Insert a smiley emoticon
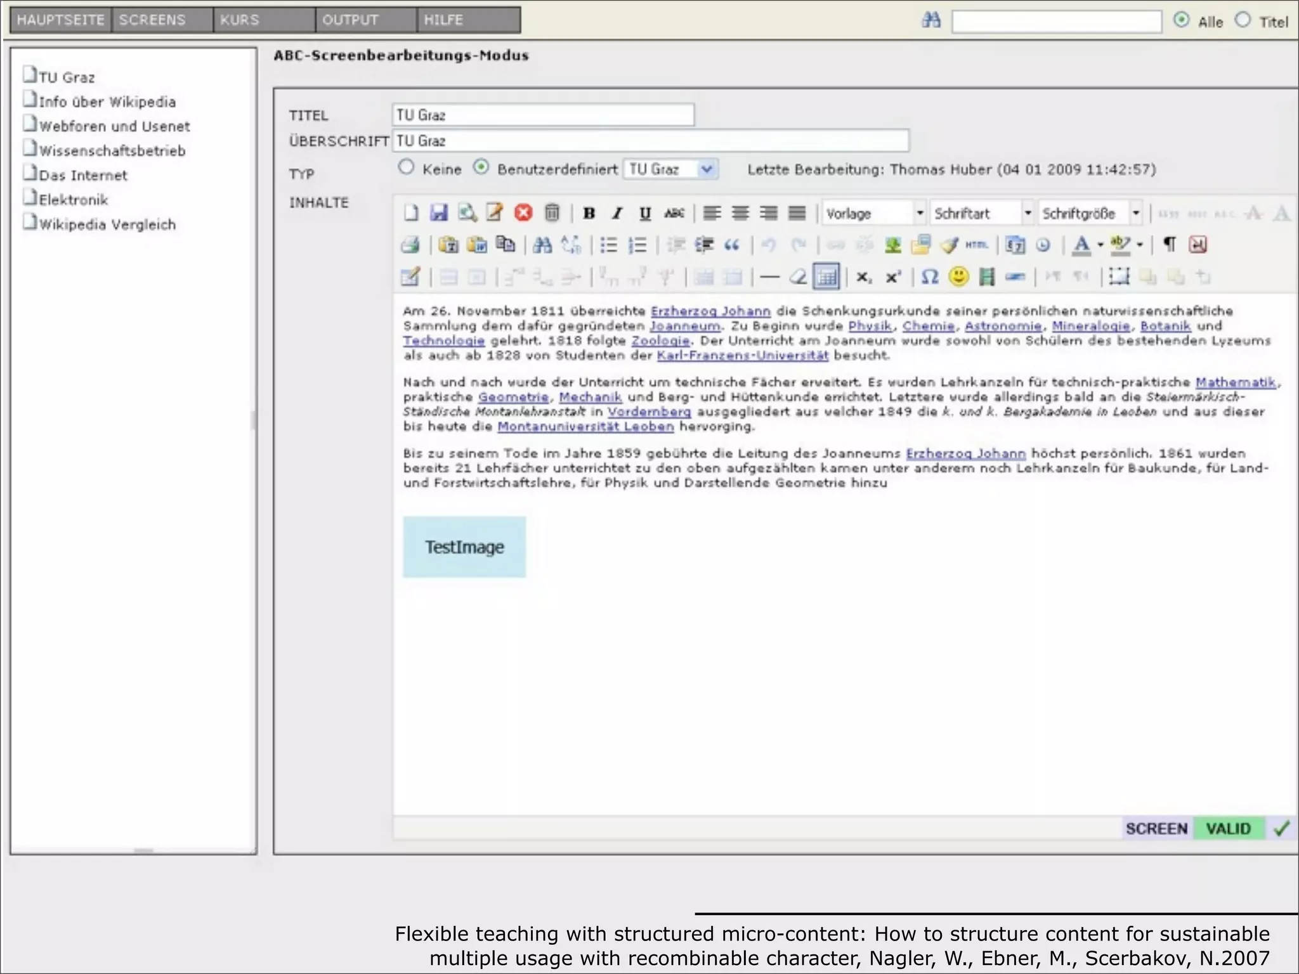Screen dimensions: 1299x974 (x=958, y=277)
